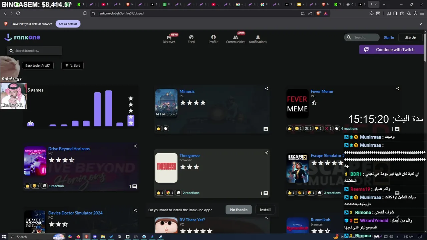Click the Timeguessr cover thumbnail

coord(166,168)
